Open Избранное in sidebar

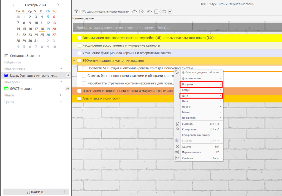pyautogui.click(x=13, y=62)
